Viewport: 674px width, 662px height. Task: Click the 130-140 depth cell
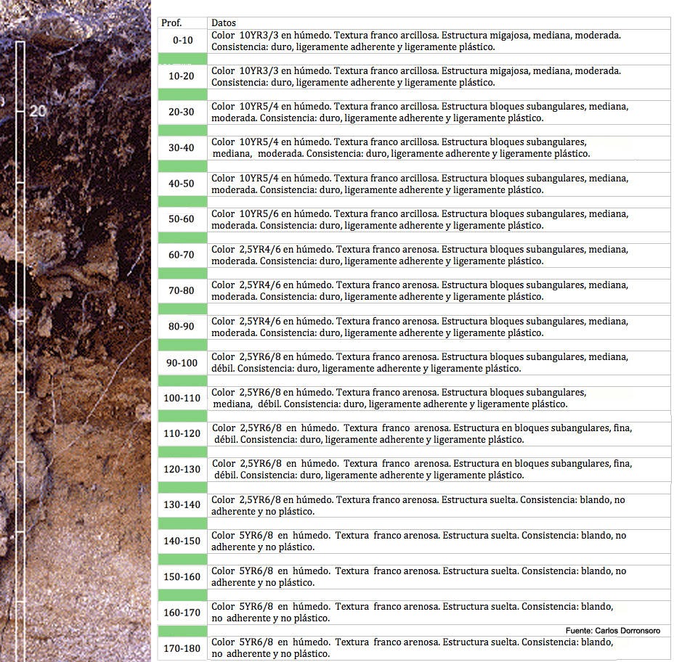[x=182, y=505]
